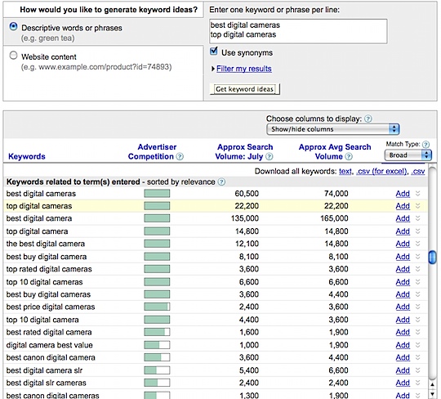Add the top digital cameras keyword
The image size is (441, 399).
(x=403, y=206)
